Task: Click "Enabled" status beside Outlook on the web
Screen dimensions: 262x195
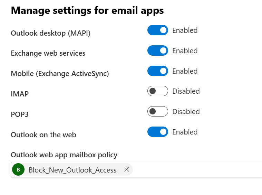Action: click(x=185, y=132)
